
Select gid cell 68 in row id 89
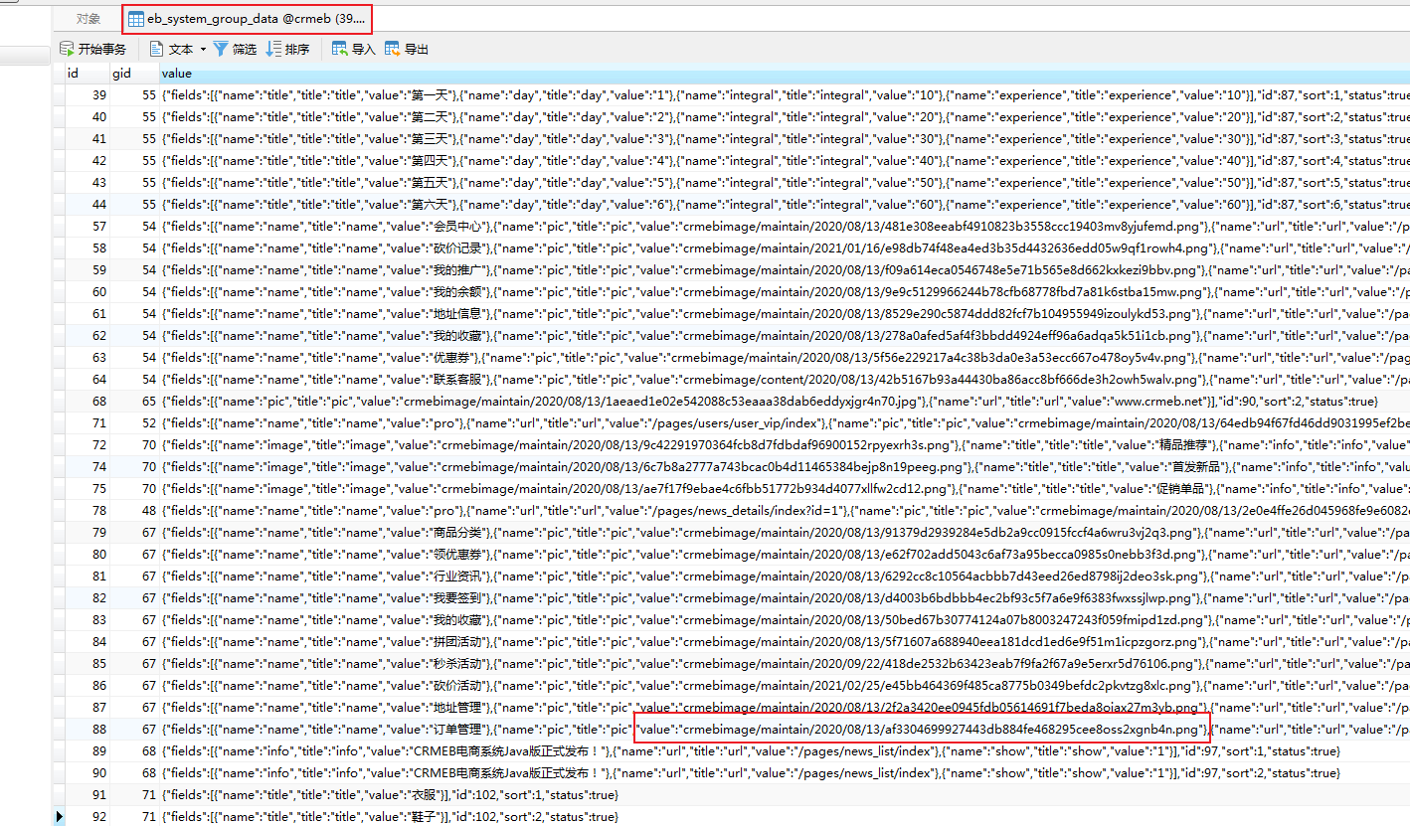pos(134,751)
